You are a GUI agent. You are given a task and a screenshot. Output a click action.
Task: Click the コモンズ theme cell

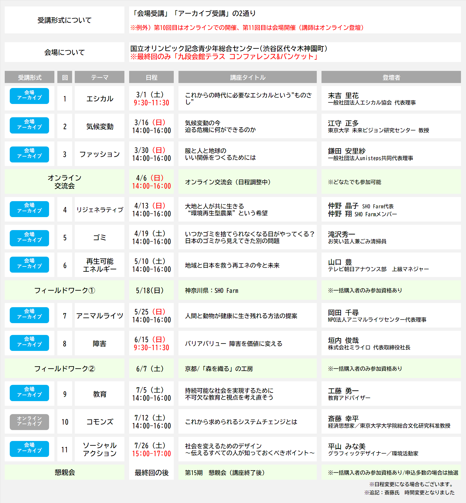point(100,421)
